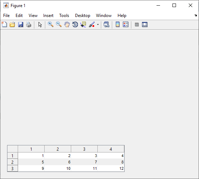Open the Tools menu

click(64, 16)
